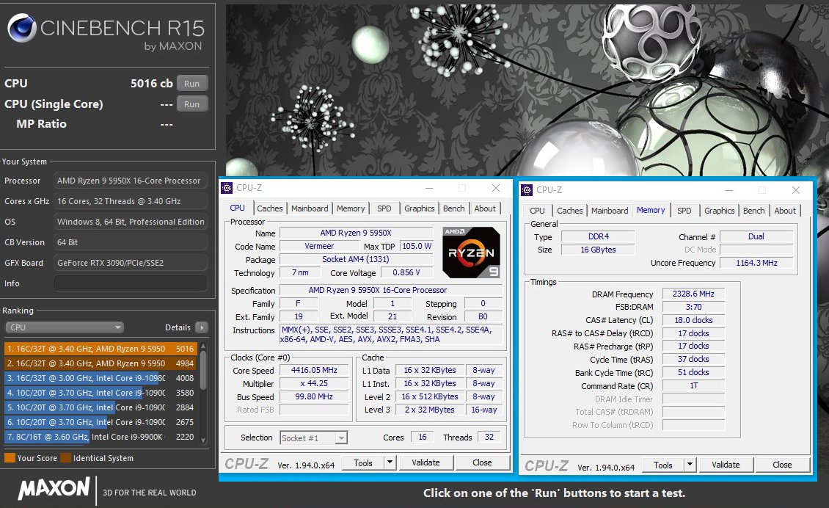Open About tab in left CPU-Z window

(485, 208)
